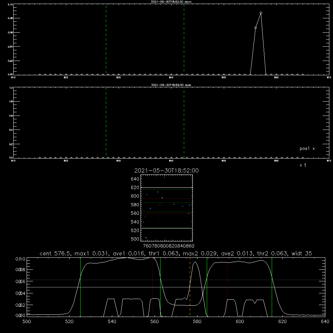Image resolution: width=333 pixels, height=333 pixels.
Task: Click the title '2021-05-30T18:52:00 dawn'
Action: [x=171, y=2]
